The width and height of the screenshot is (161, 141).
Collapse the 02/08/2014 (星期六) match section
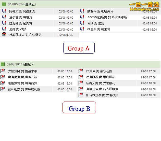[x=3, y=65]
